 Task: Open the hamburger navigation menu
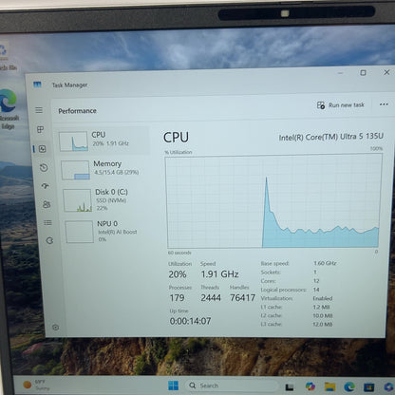pyautogui.click(x=39, y=110)
